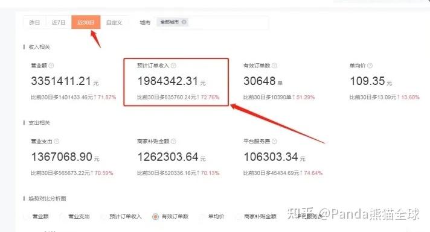Click the 71.87% revenue growth text

click(x=107, y=97)
